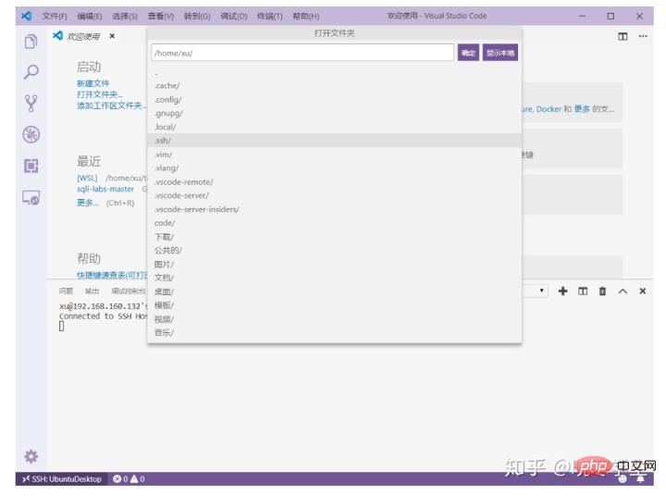Viewport: 666px width, 496px height.
Task: Select the .vim/ folder
Action: (x=335, y=155)
